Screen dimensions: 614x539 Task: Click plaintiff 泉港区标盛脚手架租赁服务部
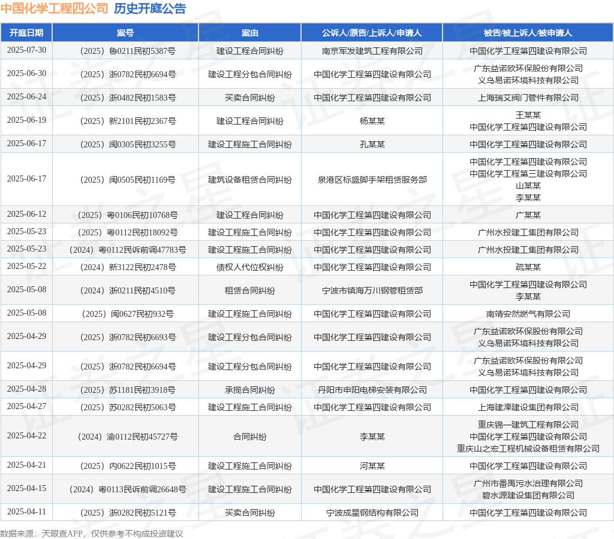point(372,180)
